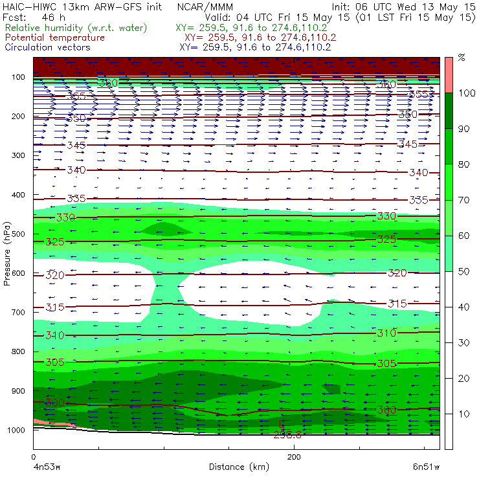Select the green XY coordinates line

251,28
